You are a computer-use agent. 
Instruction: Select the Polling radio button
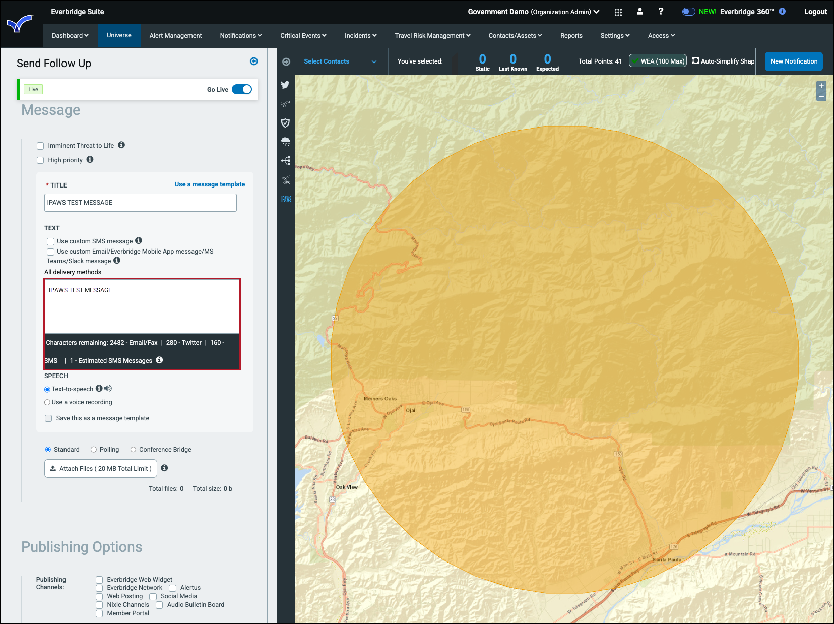94,450
